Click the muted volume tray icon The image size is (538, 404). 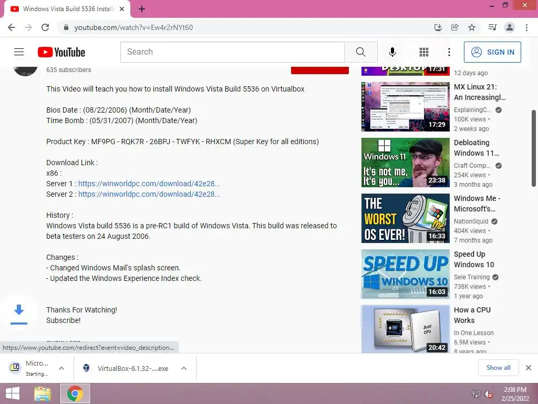(x=488, y=394)
